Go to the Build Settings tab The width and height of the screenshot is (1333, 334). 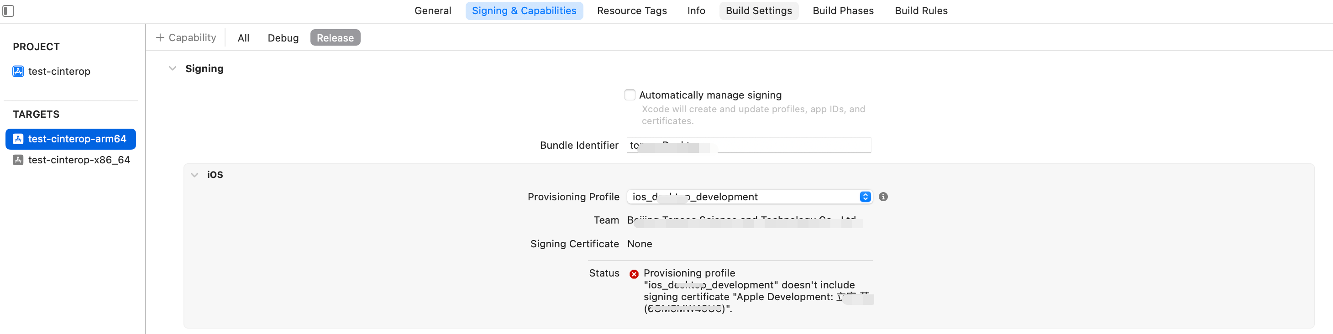point(759,11)
